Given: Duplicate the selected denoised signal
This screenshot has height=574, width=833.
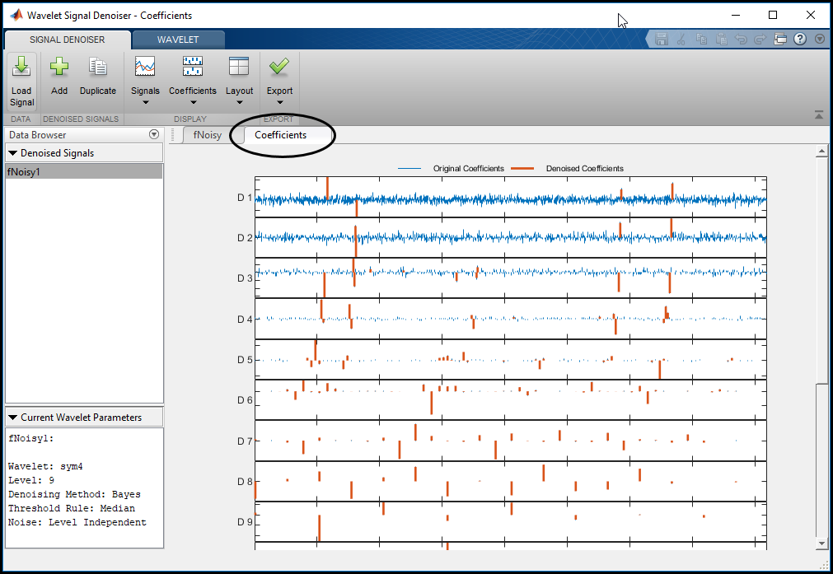Looking at the screenshot, I should click(98, 76).
